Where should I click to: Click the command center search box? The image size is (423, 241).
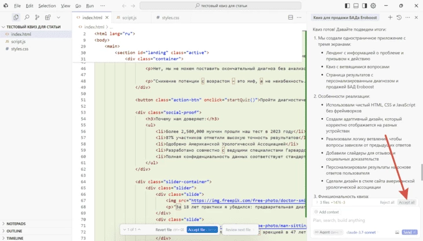[220, 6]
